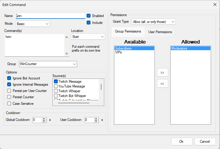Screen dimensions: 220x149
Task: Open the Grant Type dropdown
Action: point(154,22)
